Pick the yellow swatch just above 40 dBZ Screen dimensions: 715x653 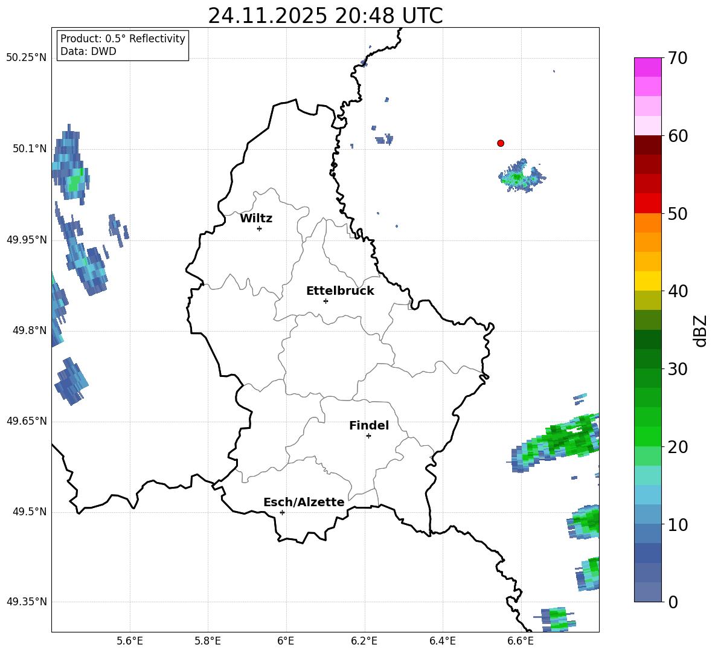pyautogui.click(x=647, y=281)
